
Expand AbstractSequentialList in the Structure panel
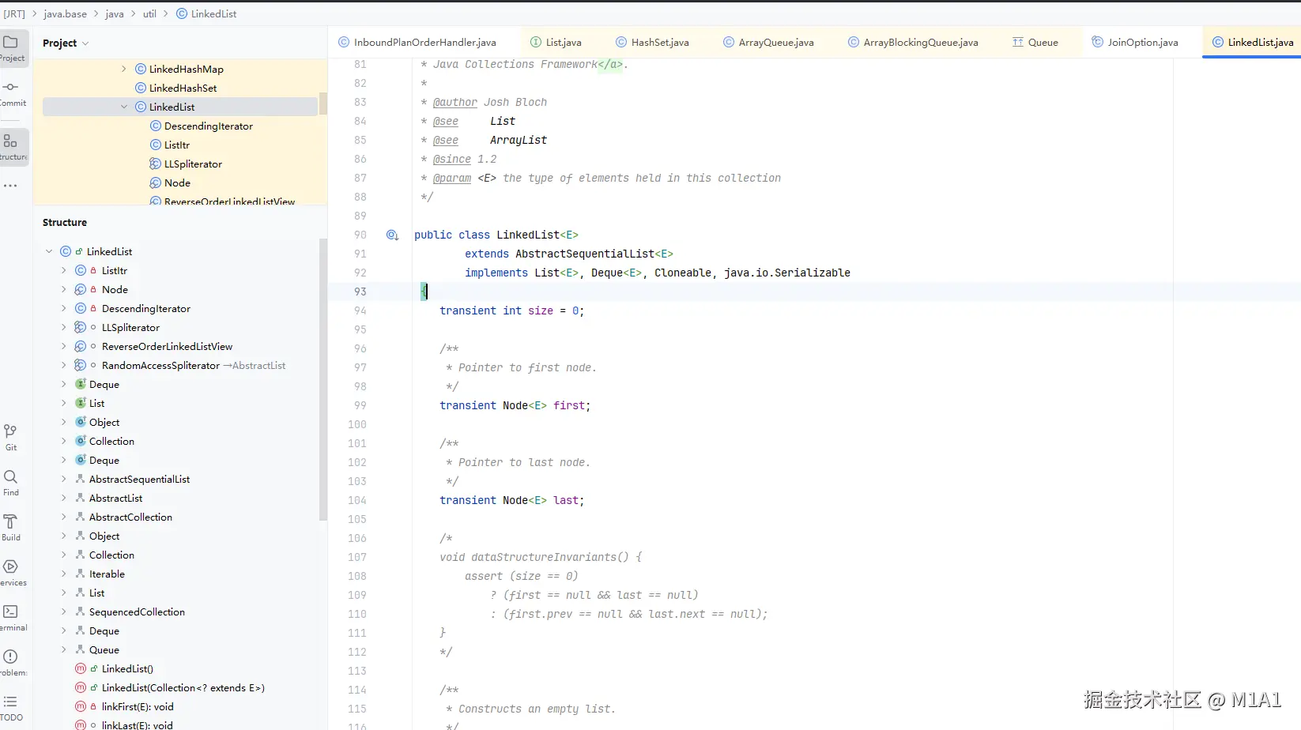click(x=64, y=479)
